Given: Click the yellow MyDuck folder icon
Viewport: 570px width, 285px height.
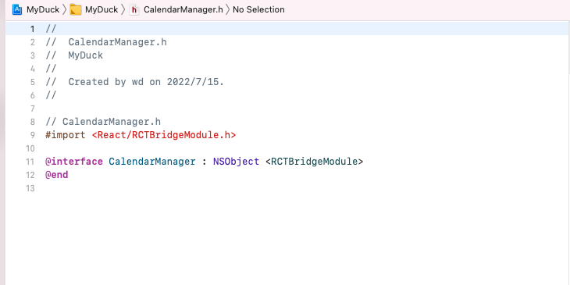Looking at the screenshot, I should 76,9.
